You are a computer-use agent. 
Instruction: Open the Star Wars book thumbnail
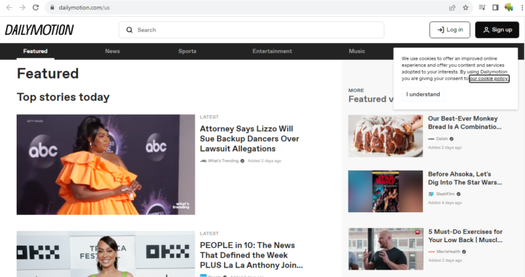point(386,192)
